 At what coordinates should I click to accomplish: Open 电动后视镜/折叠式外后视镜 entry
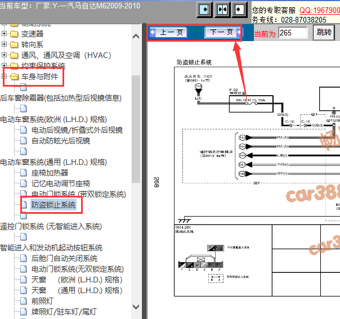point(77,130)
